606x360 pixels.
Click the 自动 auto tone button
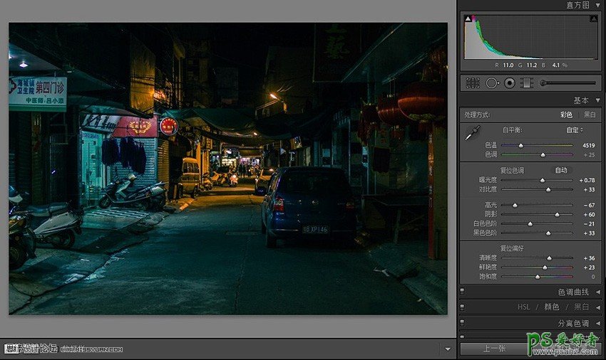tap(563, 170)
